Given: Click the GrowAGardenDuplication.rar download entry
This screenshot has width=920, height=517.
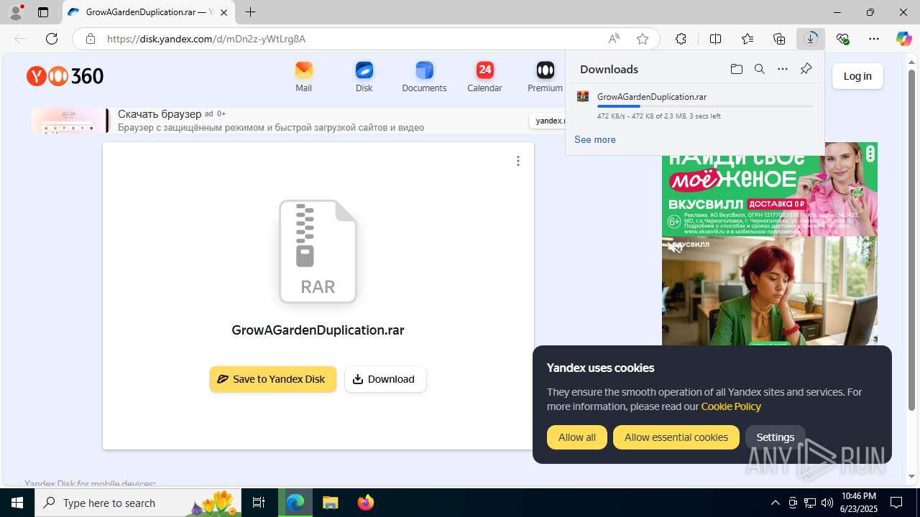Looking at the screenshot, I should [x=696, y=105].
